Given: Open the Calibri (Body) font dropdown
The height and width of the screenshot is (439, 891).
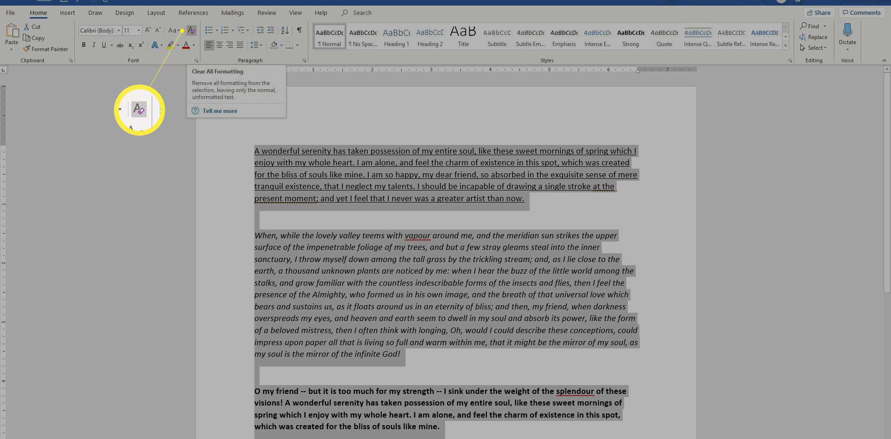Looking at the screenshot, I should [x=119, y=31].
